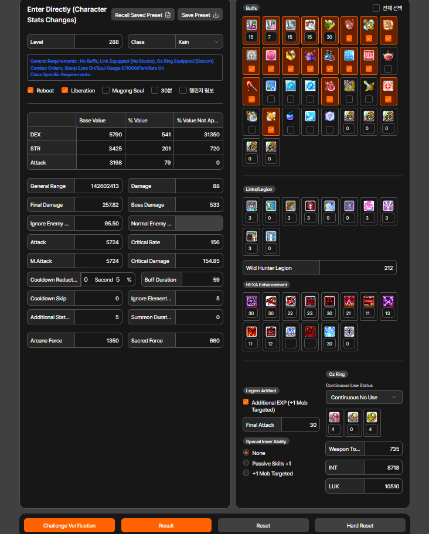Select the blue apple buff icon
Screen dimensions: 429x534
[x=290, y=117]
